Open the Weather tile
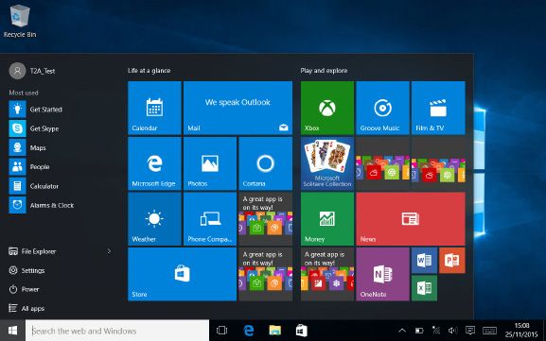The image size is (546, 341). [x=154, y=218]
